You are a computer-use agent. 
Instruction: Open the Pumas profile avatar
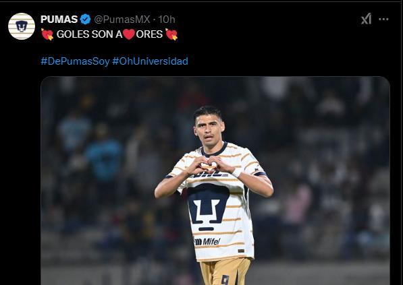22,26
